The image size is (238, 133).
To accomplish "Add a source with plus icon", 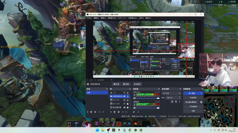I will 111,112.
